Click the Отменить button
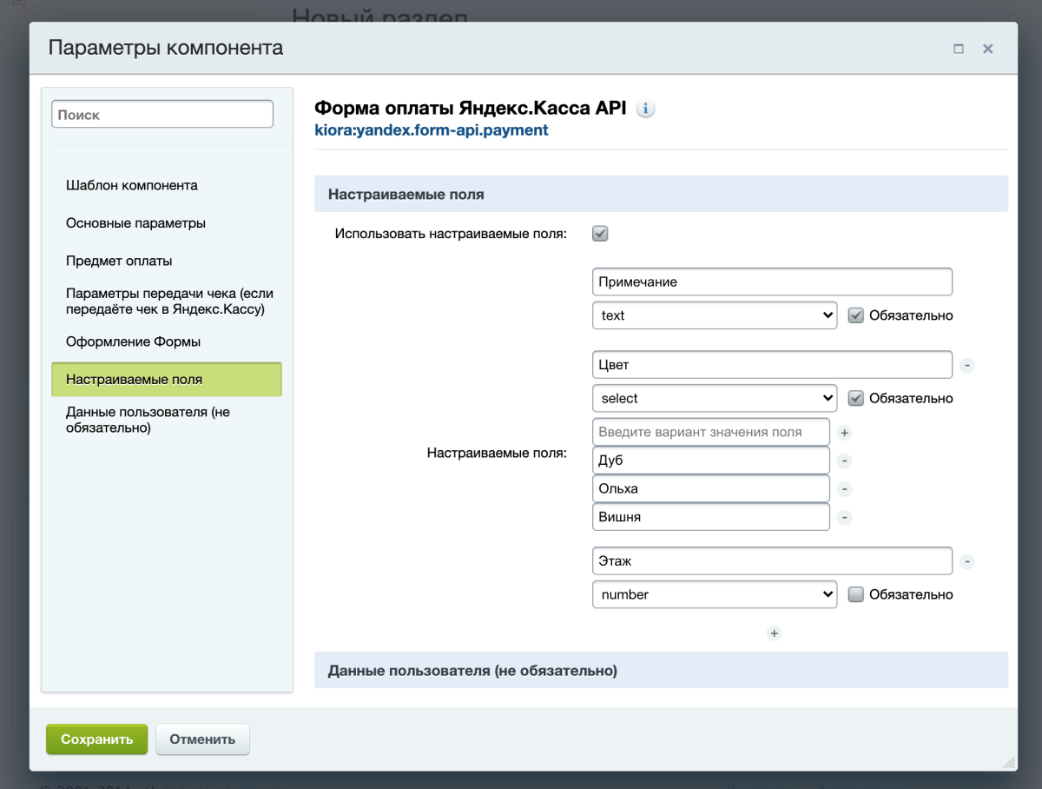Image resolution: width=1042 pixels, height=789 pixels. coord(202,739)
